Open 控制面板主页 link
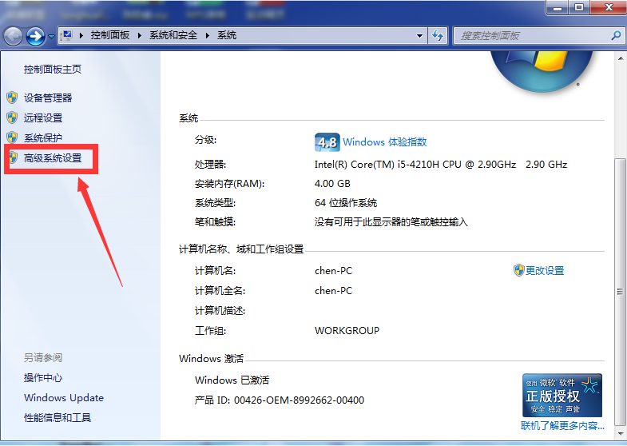 [x=53, y=70]
